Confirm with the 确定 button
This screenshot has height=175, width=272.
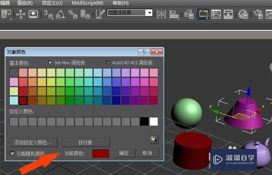click(x=124, y=153)
